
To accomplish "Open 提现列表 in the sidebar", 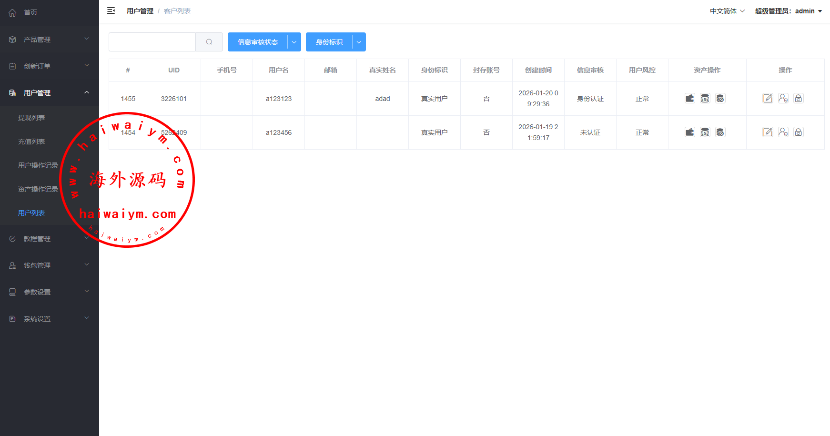I will click(31, 118).
